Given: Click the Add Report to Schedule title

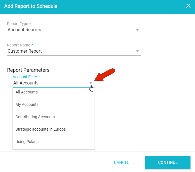Looking at the screenshot, I should pos(31,6).
